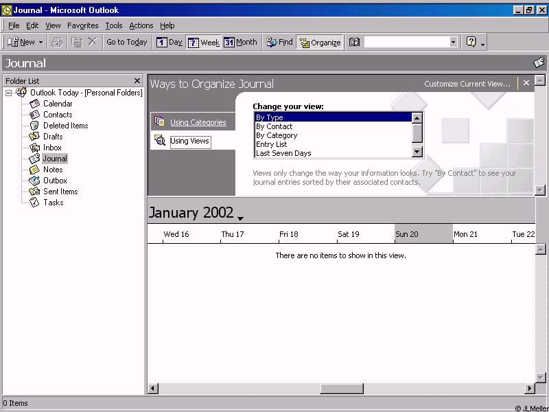Click the Using Categories link

(198, 122)
